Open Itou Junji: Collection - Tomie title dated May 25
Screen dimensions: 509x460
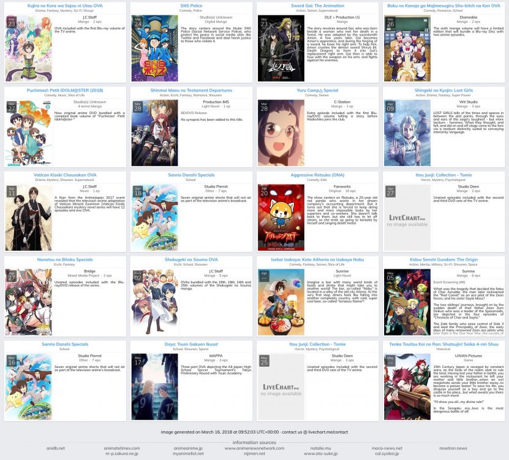317,344
